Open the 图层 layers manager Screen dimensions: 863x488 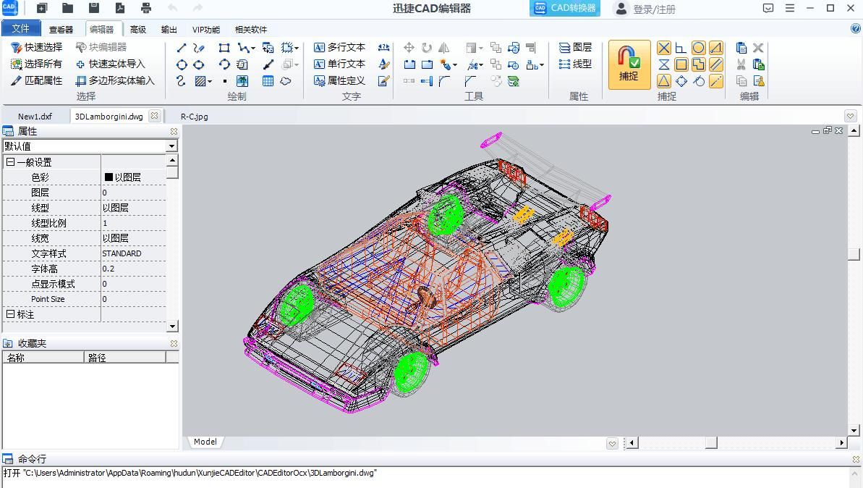pyautogui.click(x=575, y=48)
